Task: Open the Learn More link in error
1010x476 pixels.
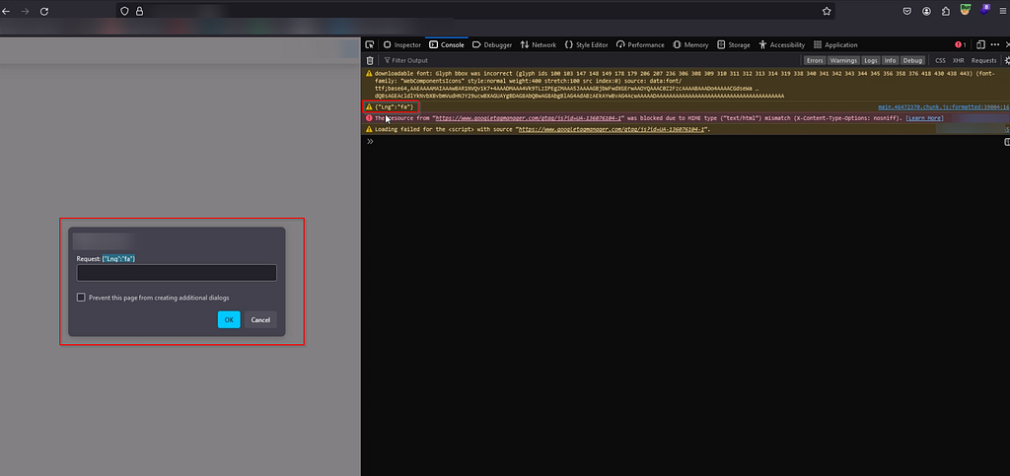Action: click(924, 118)
